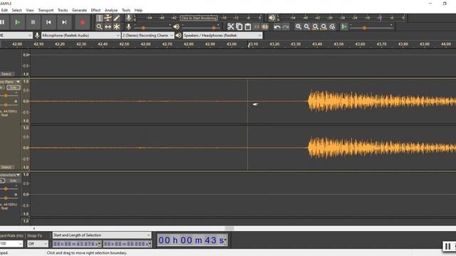Open the Tracks menu
This screenshot has width=456, height=256.
63,10
